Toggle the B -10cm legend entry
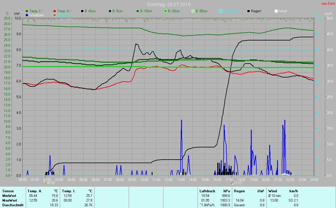336x208 pixels. point(146,11)
